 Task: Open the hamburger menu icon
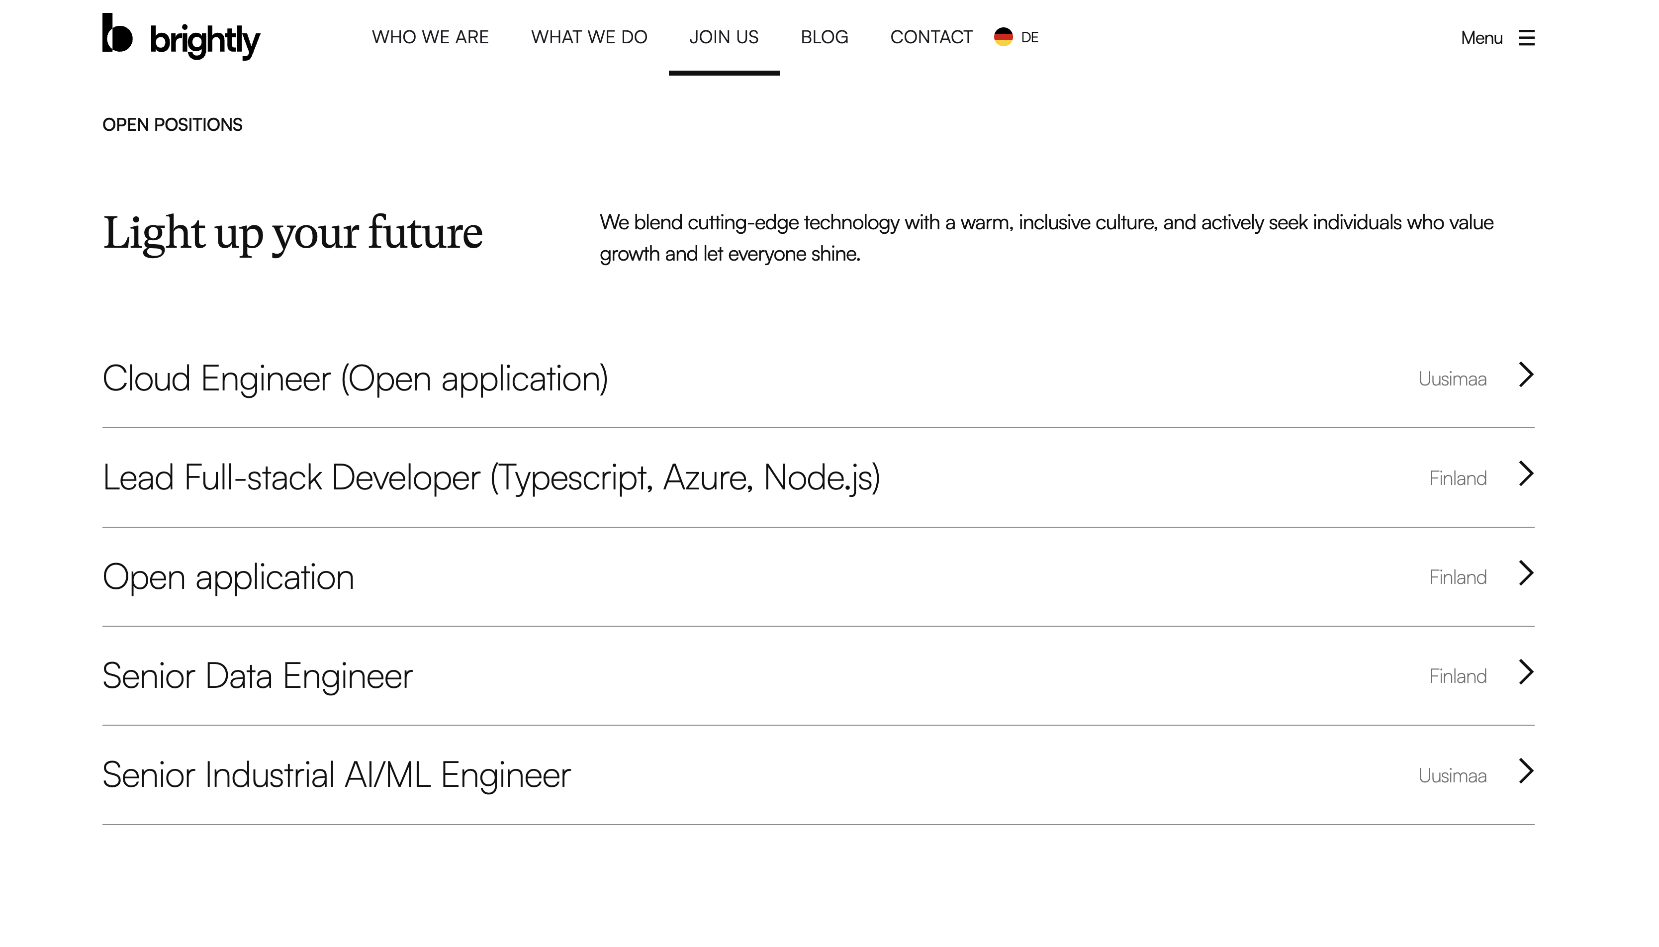[x=1526, y=38]
